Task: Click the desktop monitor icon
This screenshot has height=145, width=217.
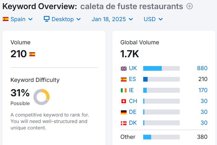Action: 46,19
